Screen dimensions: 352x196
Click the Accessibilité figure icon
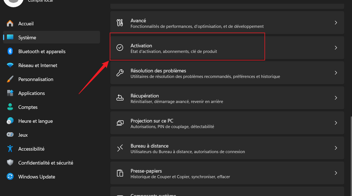tap(10, 149)
